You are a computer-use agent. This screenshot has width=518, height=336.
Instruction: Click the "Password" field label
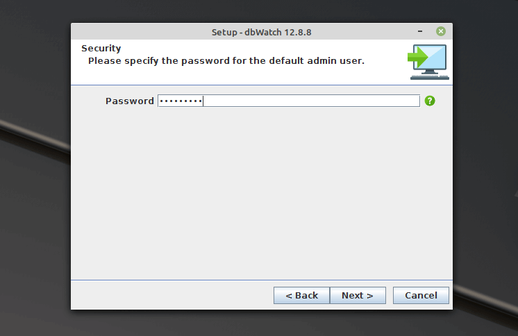click(x=129, y=101)
